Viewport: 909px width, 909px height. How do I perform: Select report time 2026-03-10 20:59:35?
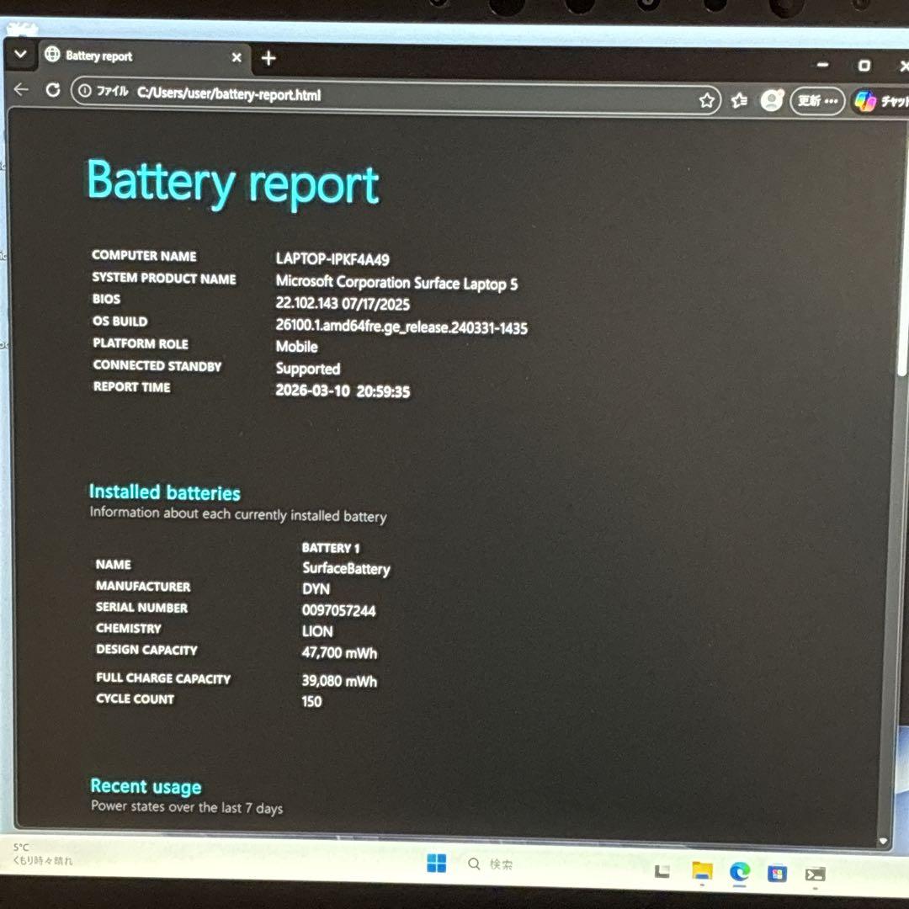click(x=343, y=391)
